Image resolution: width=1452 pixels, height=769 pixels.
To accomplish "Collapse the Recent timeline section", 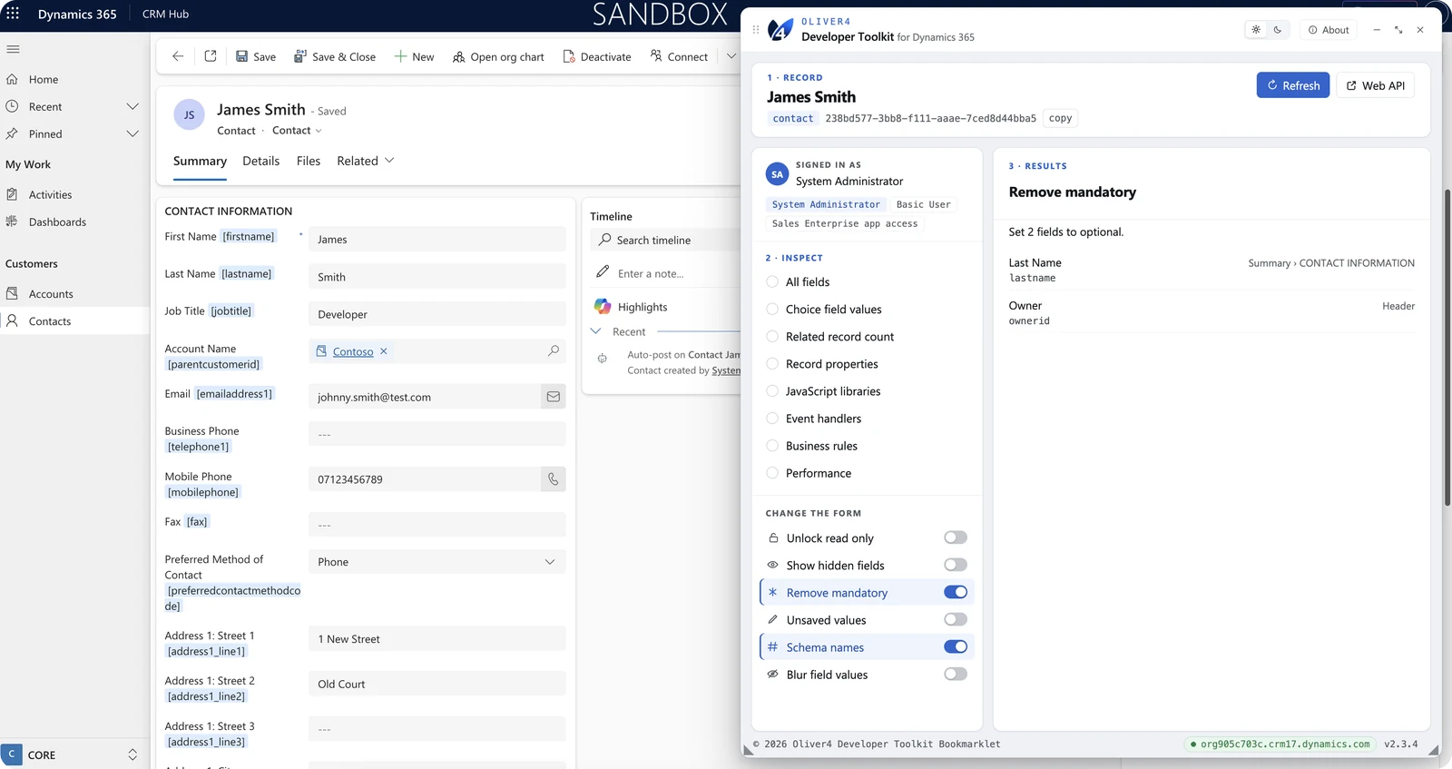I will pos(596,331).
